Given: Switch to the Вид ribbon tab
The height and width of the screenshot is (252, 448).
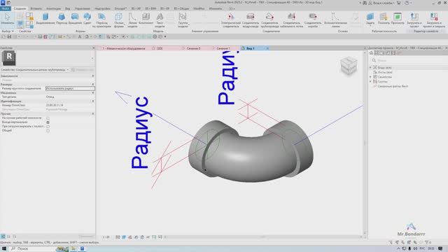Looking at the screenshot, I should click(68, 8).
